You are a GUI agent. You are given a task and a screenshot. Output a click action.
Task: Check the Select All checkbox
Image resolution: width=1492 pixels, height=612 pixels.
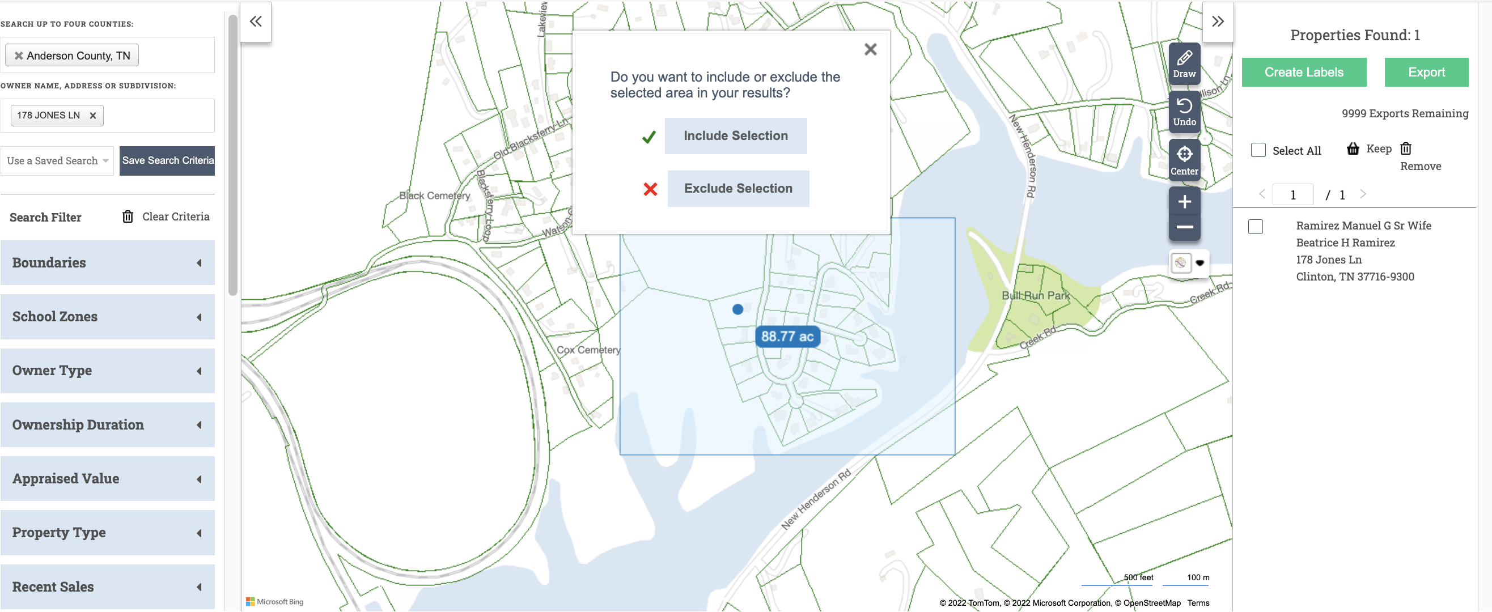coord(1258,151)
